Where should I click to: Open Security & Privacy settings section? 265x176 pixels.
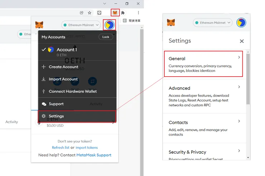[x=204, y=152]
